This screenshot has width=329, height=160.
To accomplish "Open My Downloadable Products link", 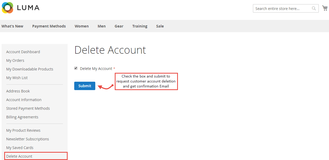I will (30, 69).
